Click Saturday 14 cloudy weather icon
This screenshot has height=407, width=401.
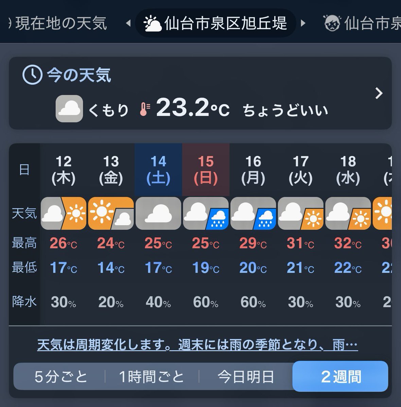(158, 213)
